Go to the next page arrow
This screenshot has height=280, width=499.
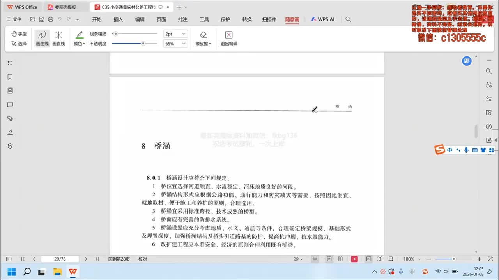click(86, 259)
